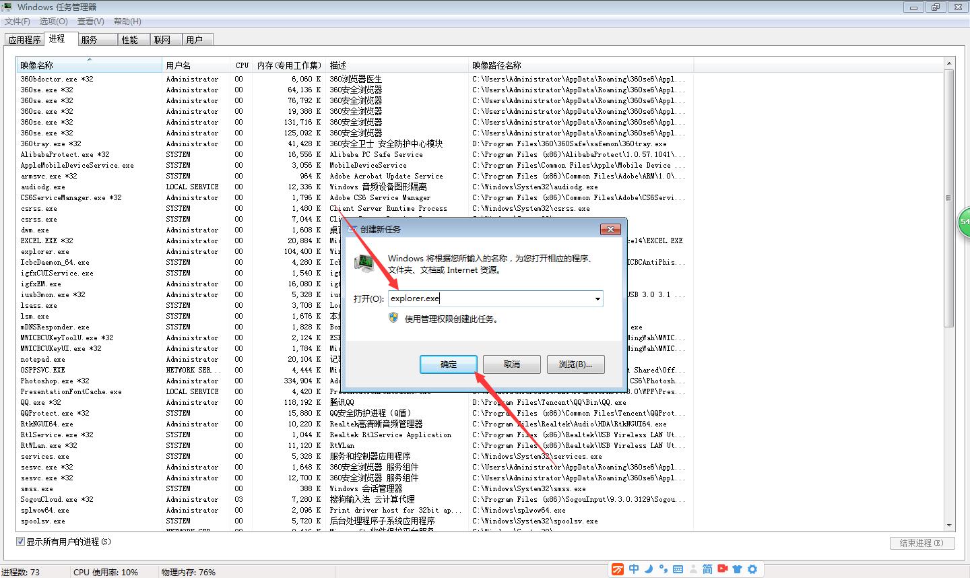This screenshot has height=578, width=970.
Task: Open the skin shirt icon in IME bar
Action: click(738, 569)
